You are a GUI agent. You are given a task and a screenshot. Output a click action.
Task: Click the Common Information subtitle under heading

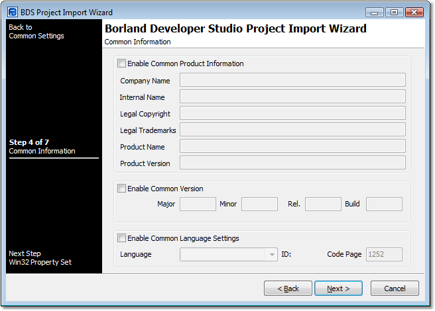click(138, 42)
